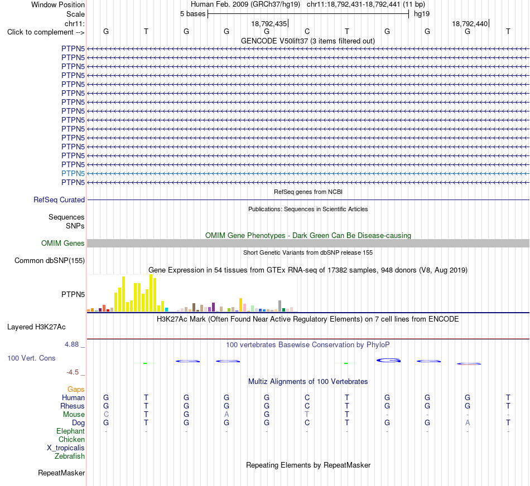The image size is (530, 486).
Task: Click the chr11: base position label
Action: pyautogui.click(x=74, y=23)
